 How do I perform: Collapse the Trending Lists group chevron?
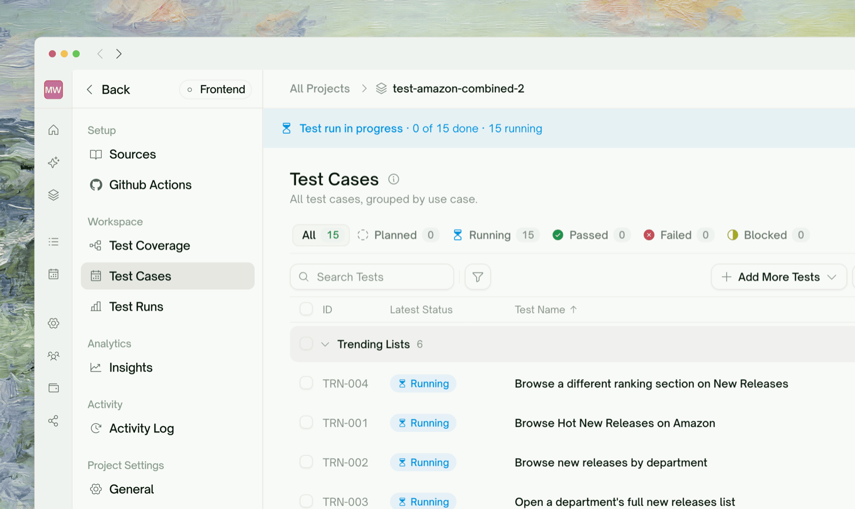coord(325,344)
